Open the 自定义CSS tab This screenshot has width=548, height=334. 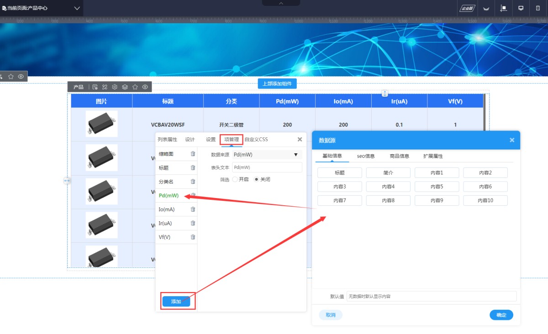(256, 140)
